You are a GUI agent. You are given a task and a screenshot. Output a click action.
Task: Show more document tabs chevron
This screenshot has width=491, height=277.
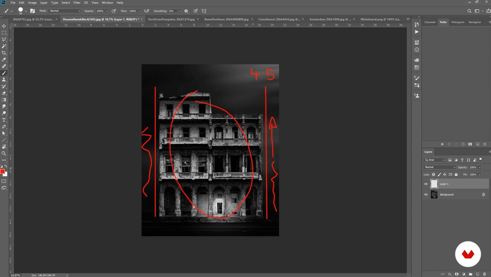coord(408,19)
